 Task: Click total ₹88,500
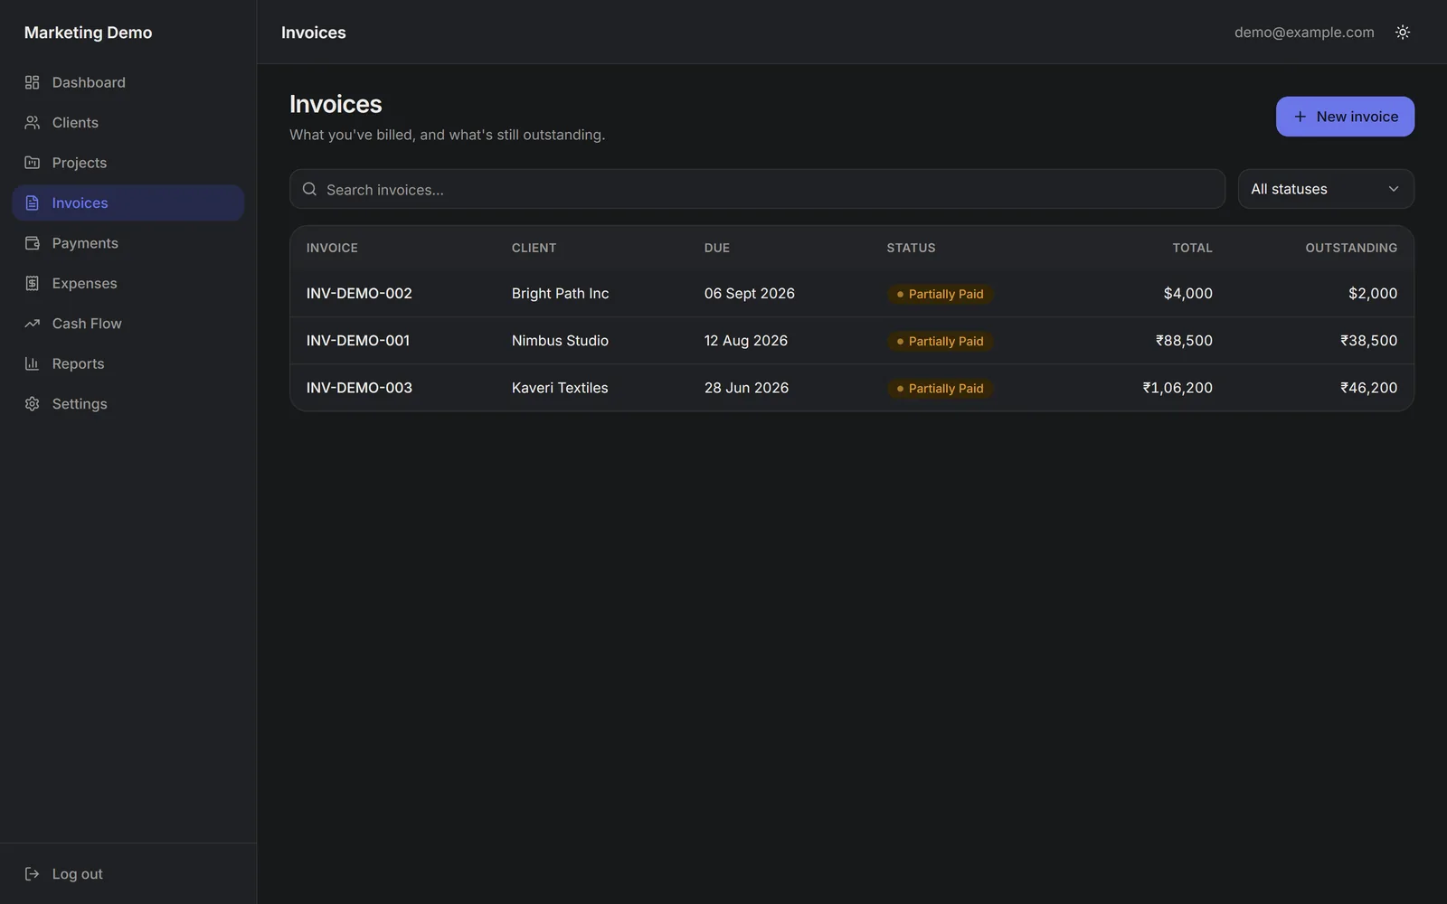pyautogui.click(x=1184, y=340)
